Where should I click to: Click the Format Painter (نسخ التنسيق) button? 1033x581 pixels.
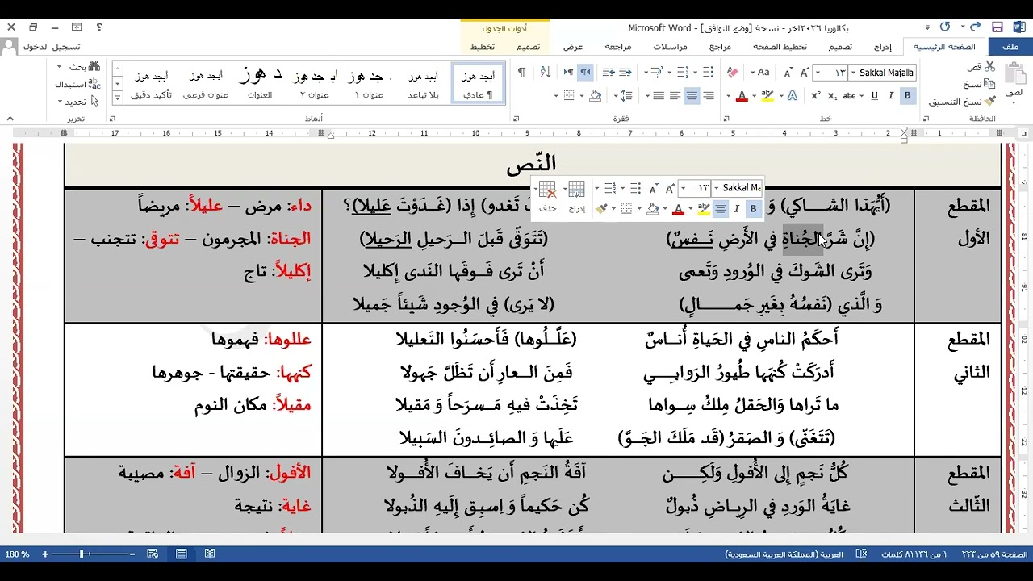[962, 102]
